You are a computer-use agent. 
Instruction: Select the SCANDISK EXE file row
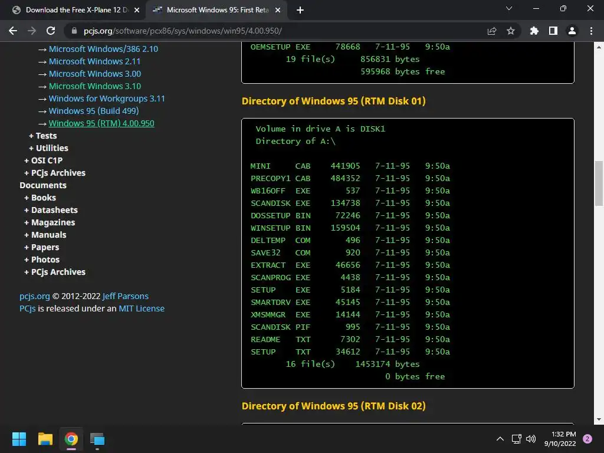350,203
